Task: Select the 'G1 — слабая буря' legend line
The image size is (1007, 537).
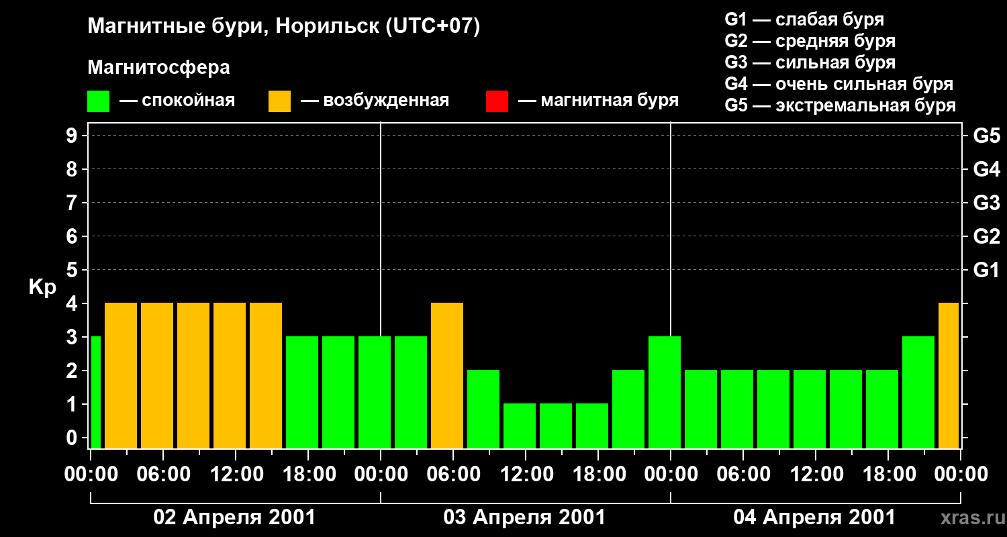Action: point(804,19)
